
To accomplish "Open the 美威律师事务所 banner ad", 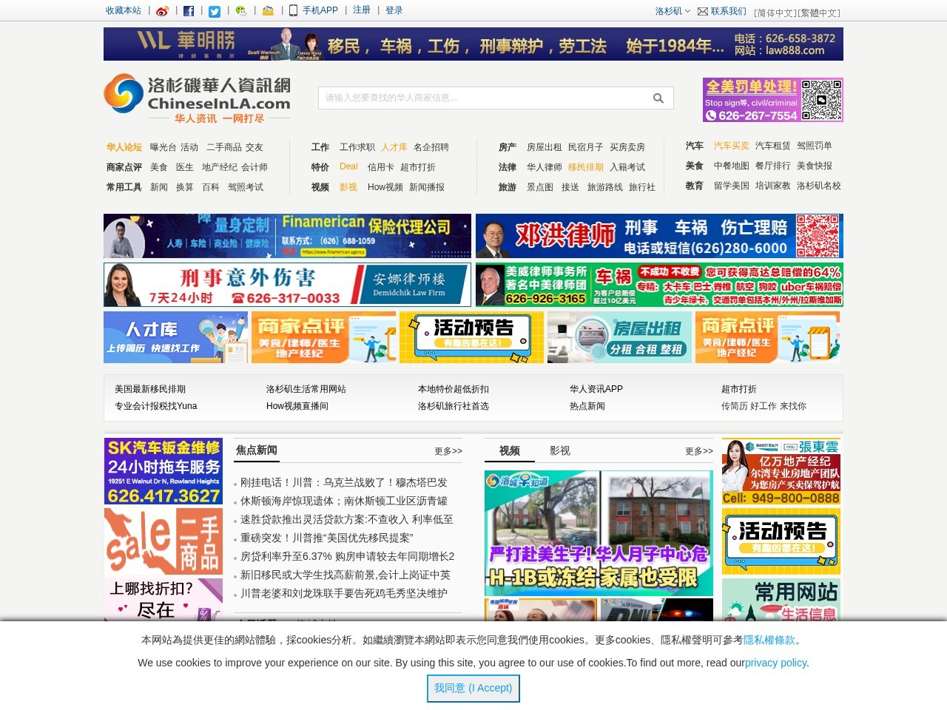I will pyautogui.click(x=659, y=285).
